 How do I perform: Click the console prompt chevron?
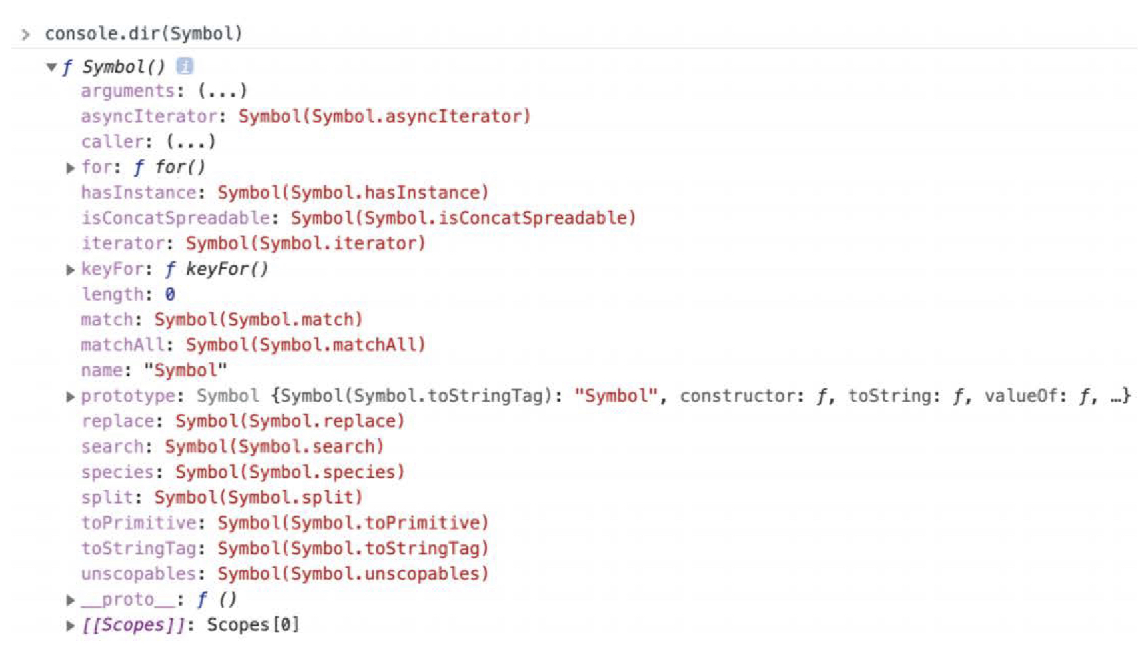[x=25, y=34]
